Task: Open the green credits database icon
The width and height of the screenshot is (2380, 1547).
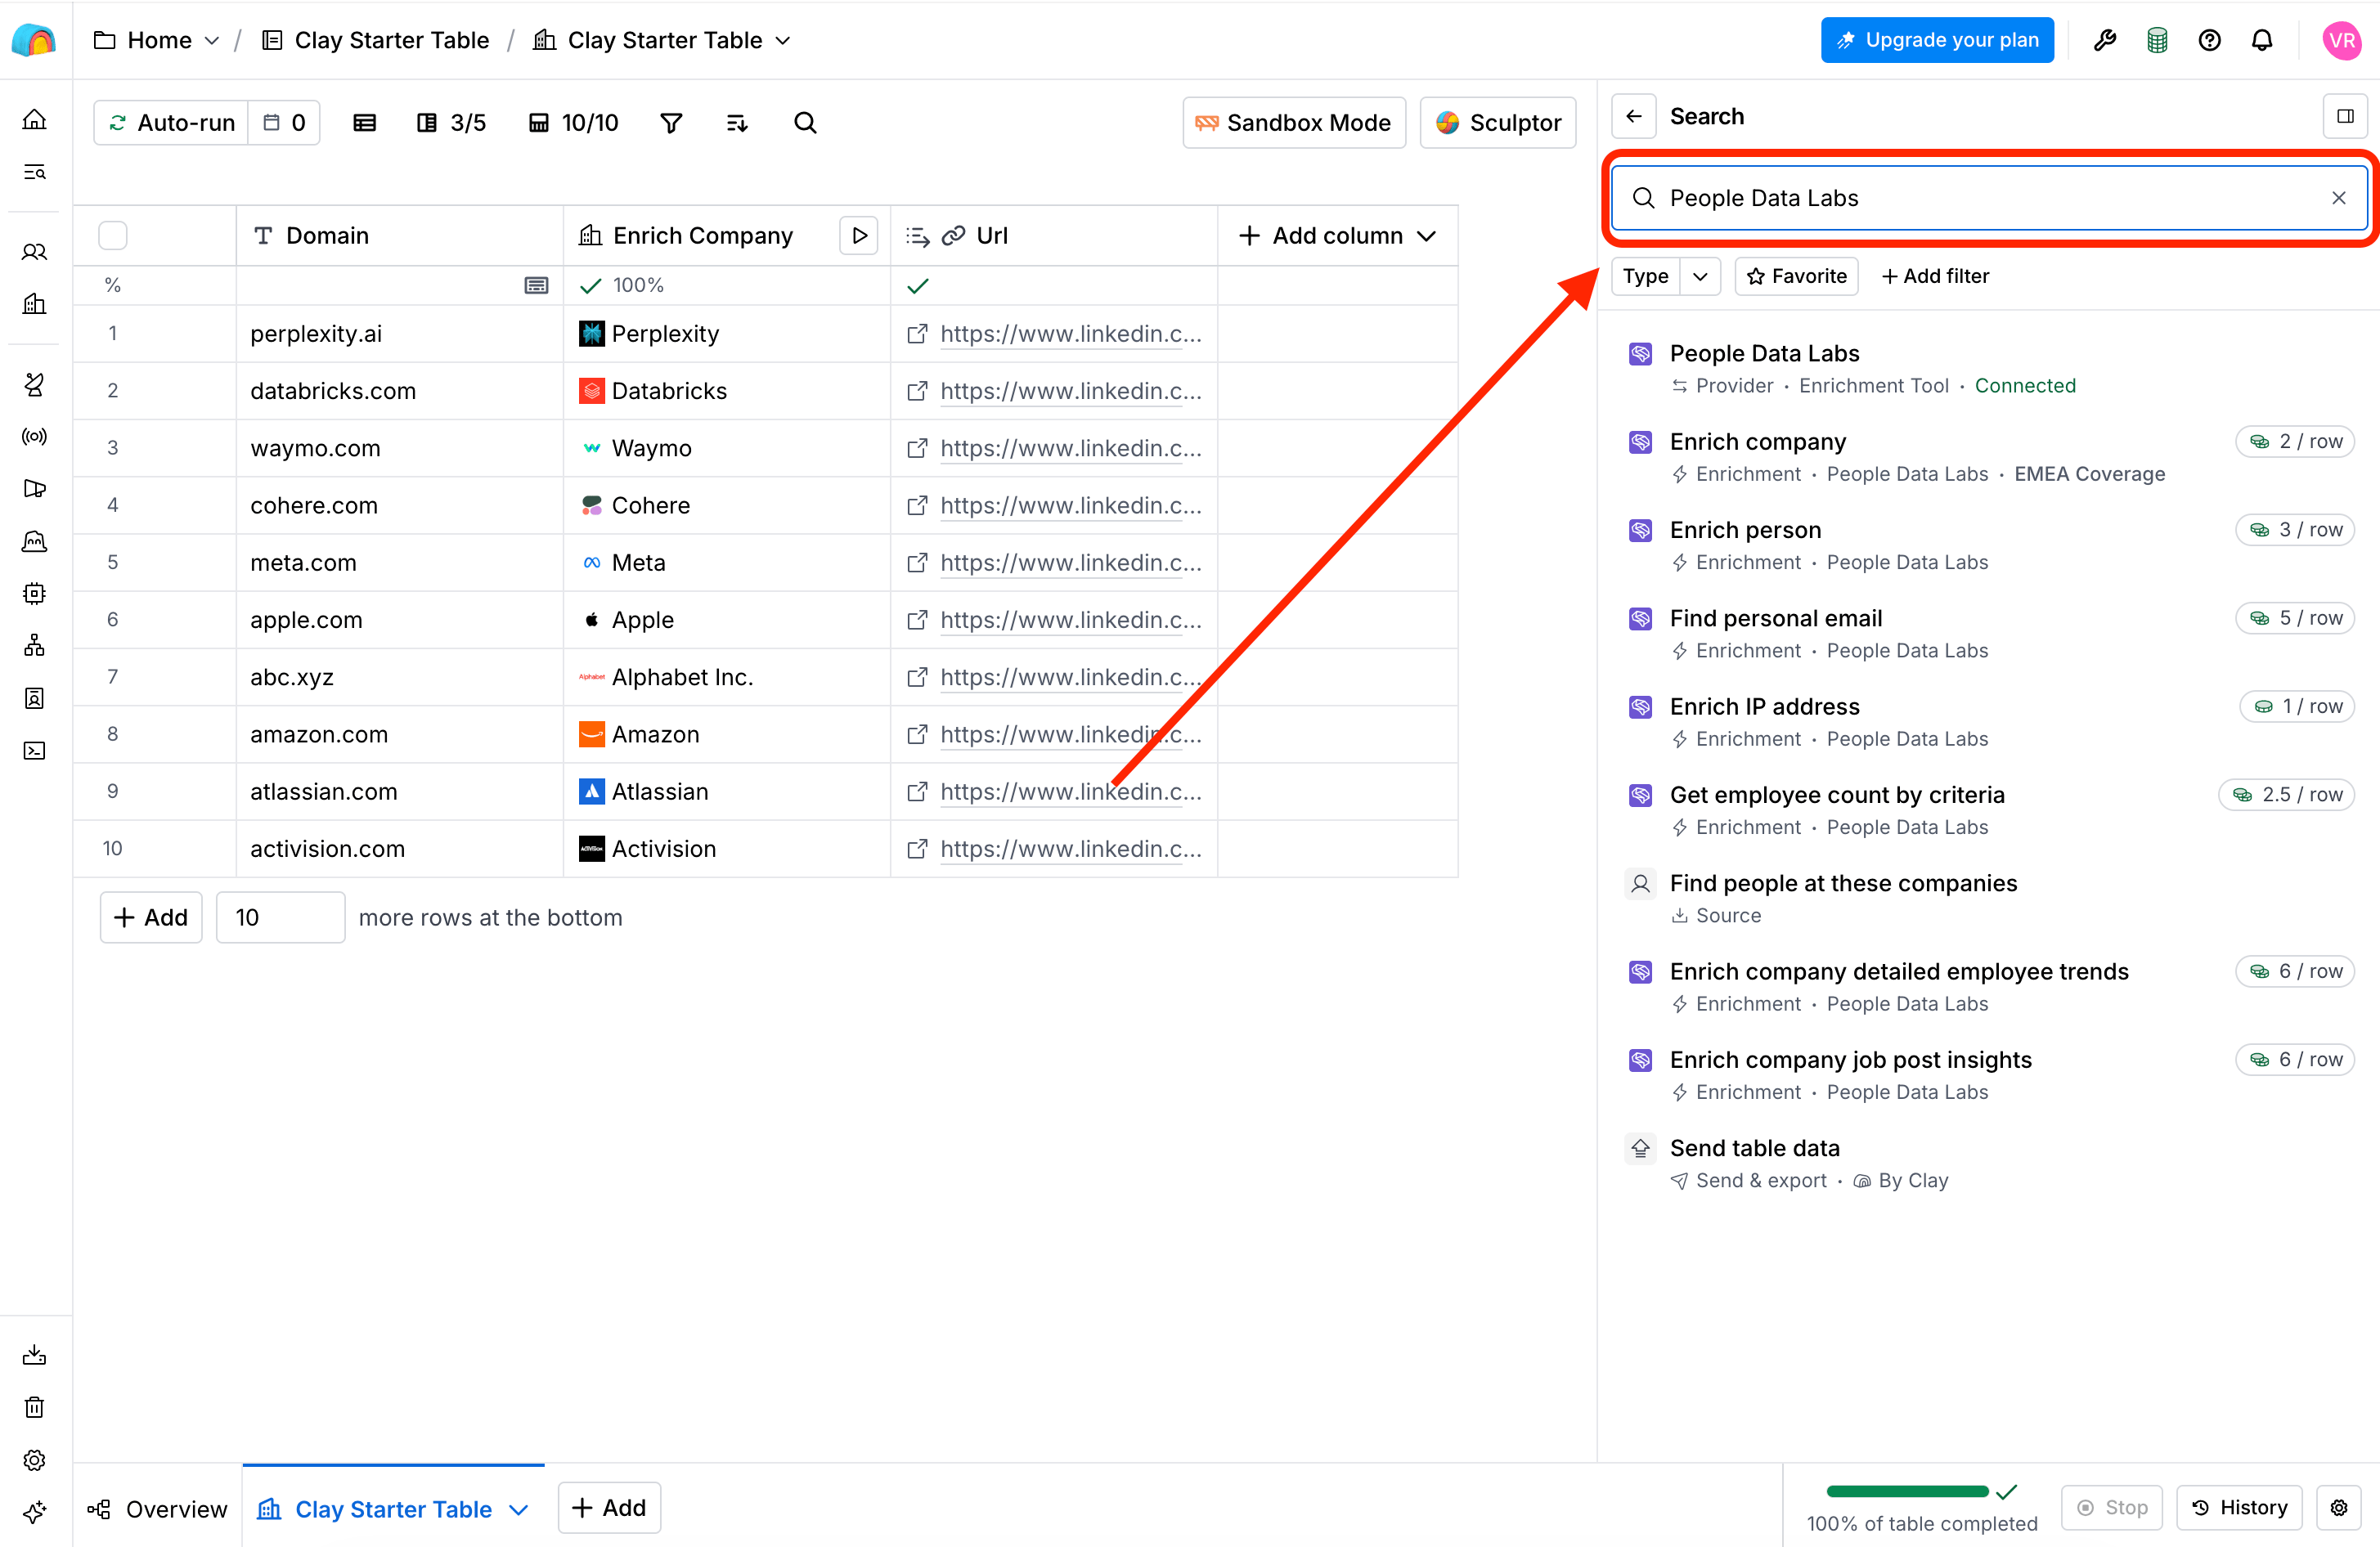Action: [x=2157, y=40]
